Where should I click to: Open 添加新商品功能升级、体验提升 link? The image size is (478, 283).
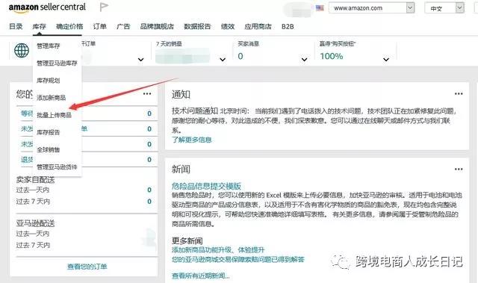click(x=218, y=250)
